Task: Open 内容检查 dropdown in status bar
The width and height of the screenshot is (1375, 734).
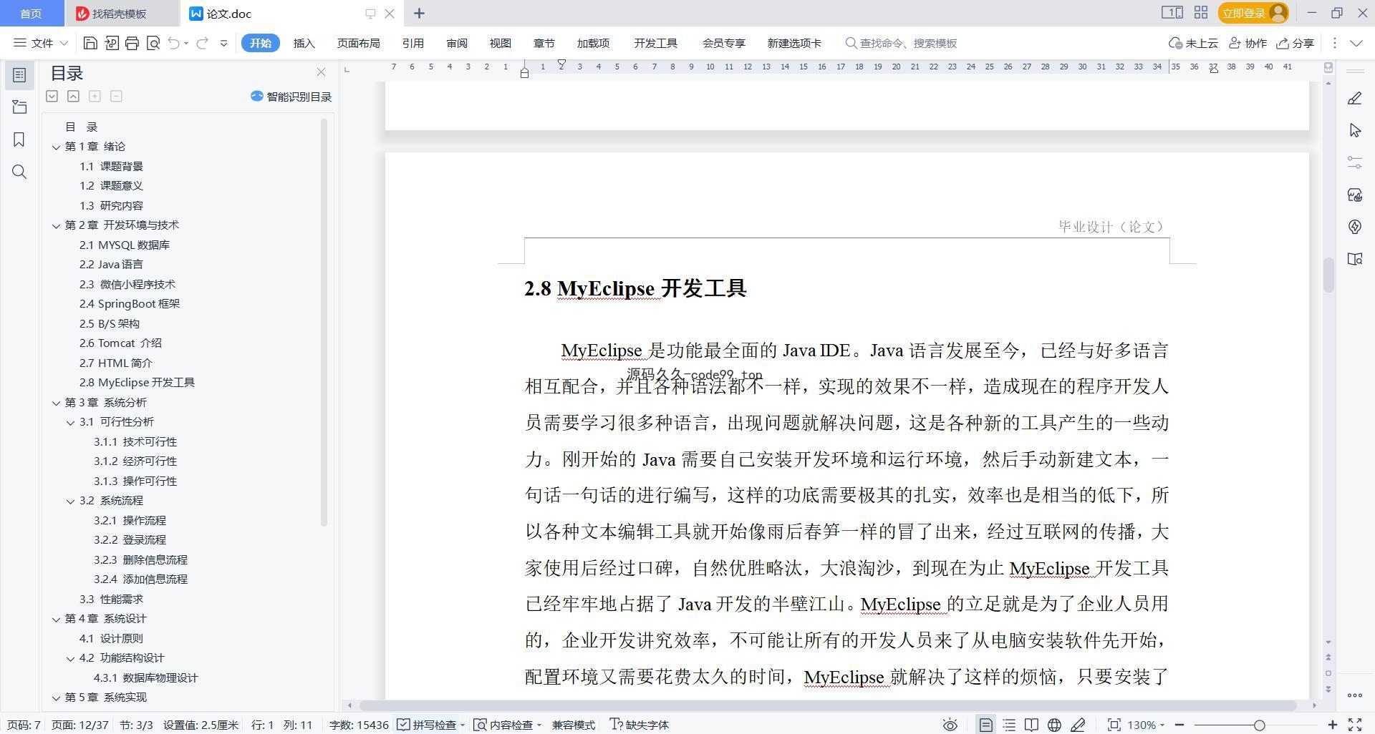Action: (x=507, y=725)
